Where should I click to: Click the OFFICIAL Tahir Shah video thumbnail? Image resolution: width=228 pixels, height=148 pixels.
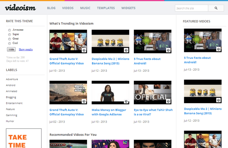(x=152, y=93)
